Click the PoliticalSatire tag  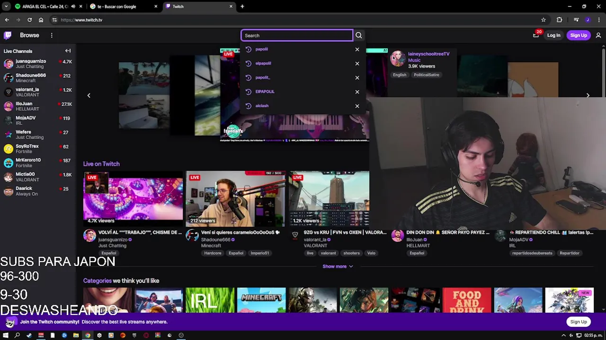pos(427,75)
